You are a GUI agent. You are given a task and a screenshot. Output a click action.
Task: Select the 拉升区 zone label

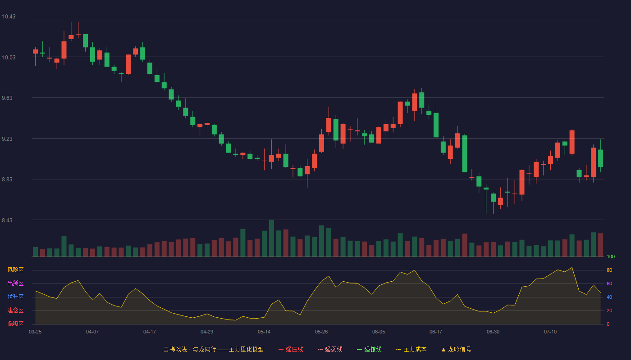[15, 297]
